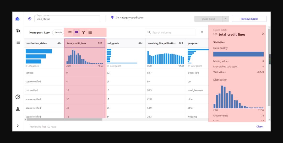
Task: Click the cell 'wedding'
Action: (192, 116)
